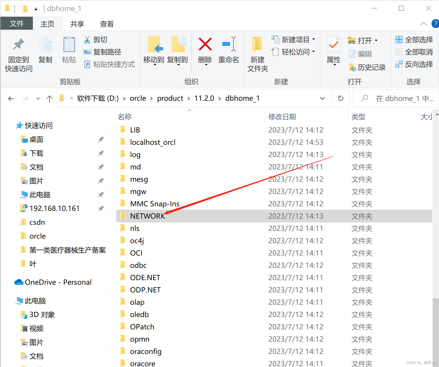Open Properties of selected item
Viewport: 439px width, 367px height.
pyautogui.click(x=334, y=51)
